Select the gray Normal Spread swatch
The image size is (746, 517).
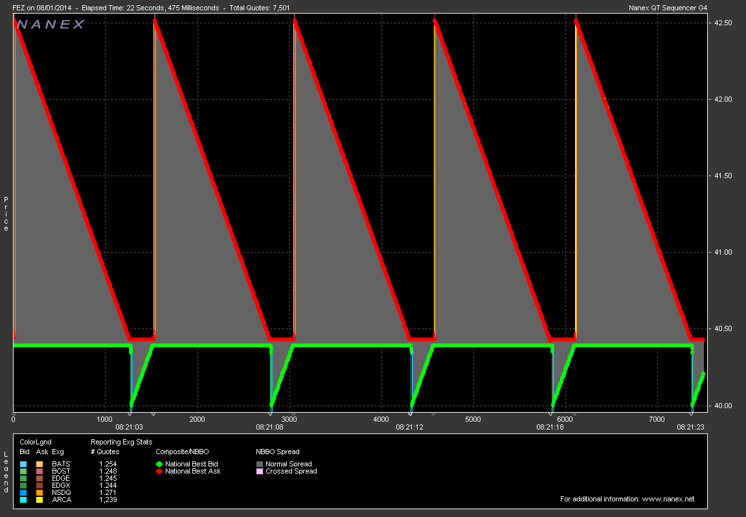tap(260, 464)
